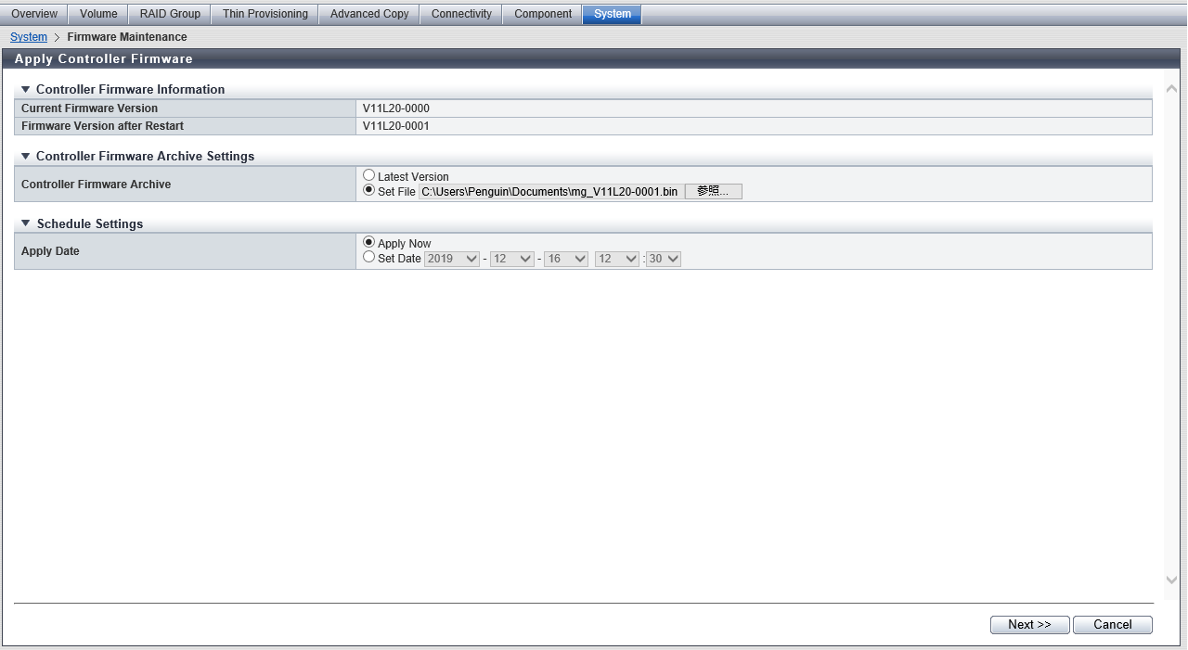
Task: Click the firmware file path input field
Action: pos(550,192)
